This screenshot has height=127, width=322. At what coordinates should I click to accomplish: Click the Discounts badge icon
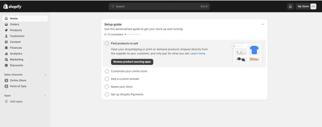pos(6,65)
